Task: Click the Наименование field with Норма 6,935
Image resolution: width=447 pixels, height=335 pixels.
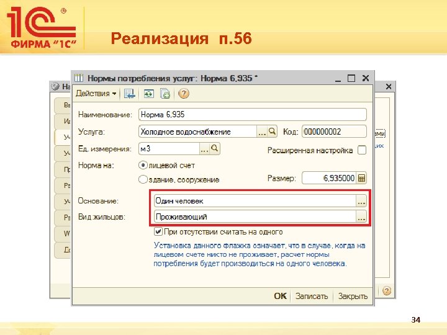Action: 253,115
